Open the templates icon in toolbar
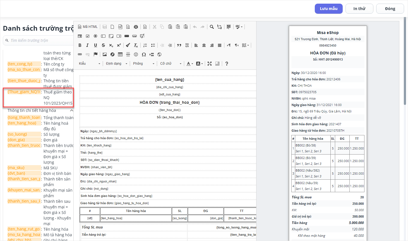 [x=145, y=27]
